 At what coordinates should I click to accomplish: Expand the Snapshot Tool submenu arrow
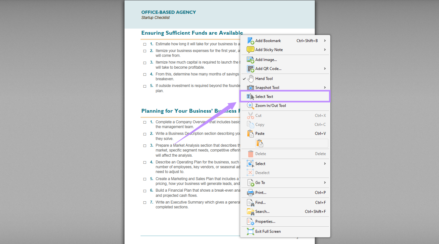pos(325,87)
